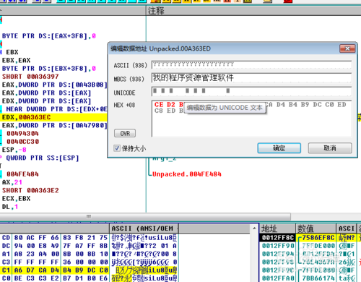This screenshot has height=282, width=361.
Task: Toggle the OVR overwrite mode button
Action: tap(125, 133)
